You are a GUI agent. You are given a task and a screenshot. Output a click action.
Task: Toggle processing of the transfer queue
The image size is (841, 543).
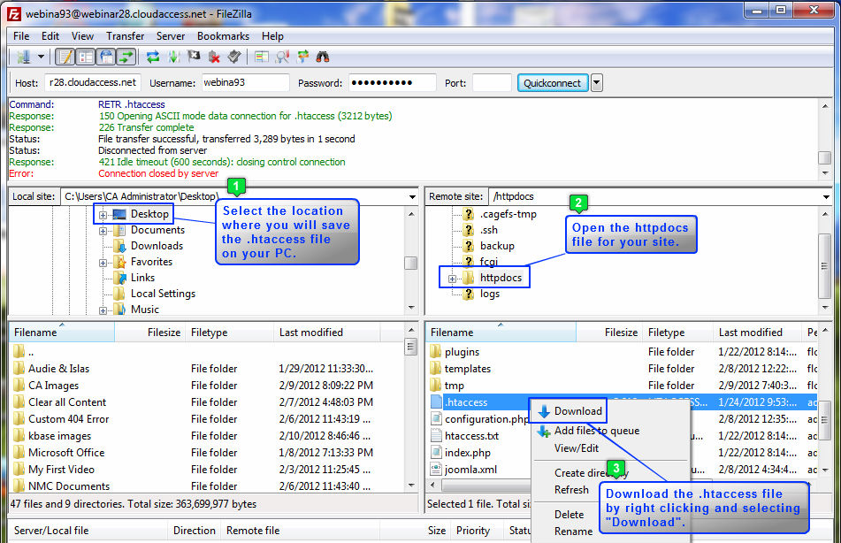click(173, 57)
